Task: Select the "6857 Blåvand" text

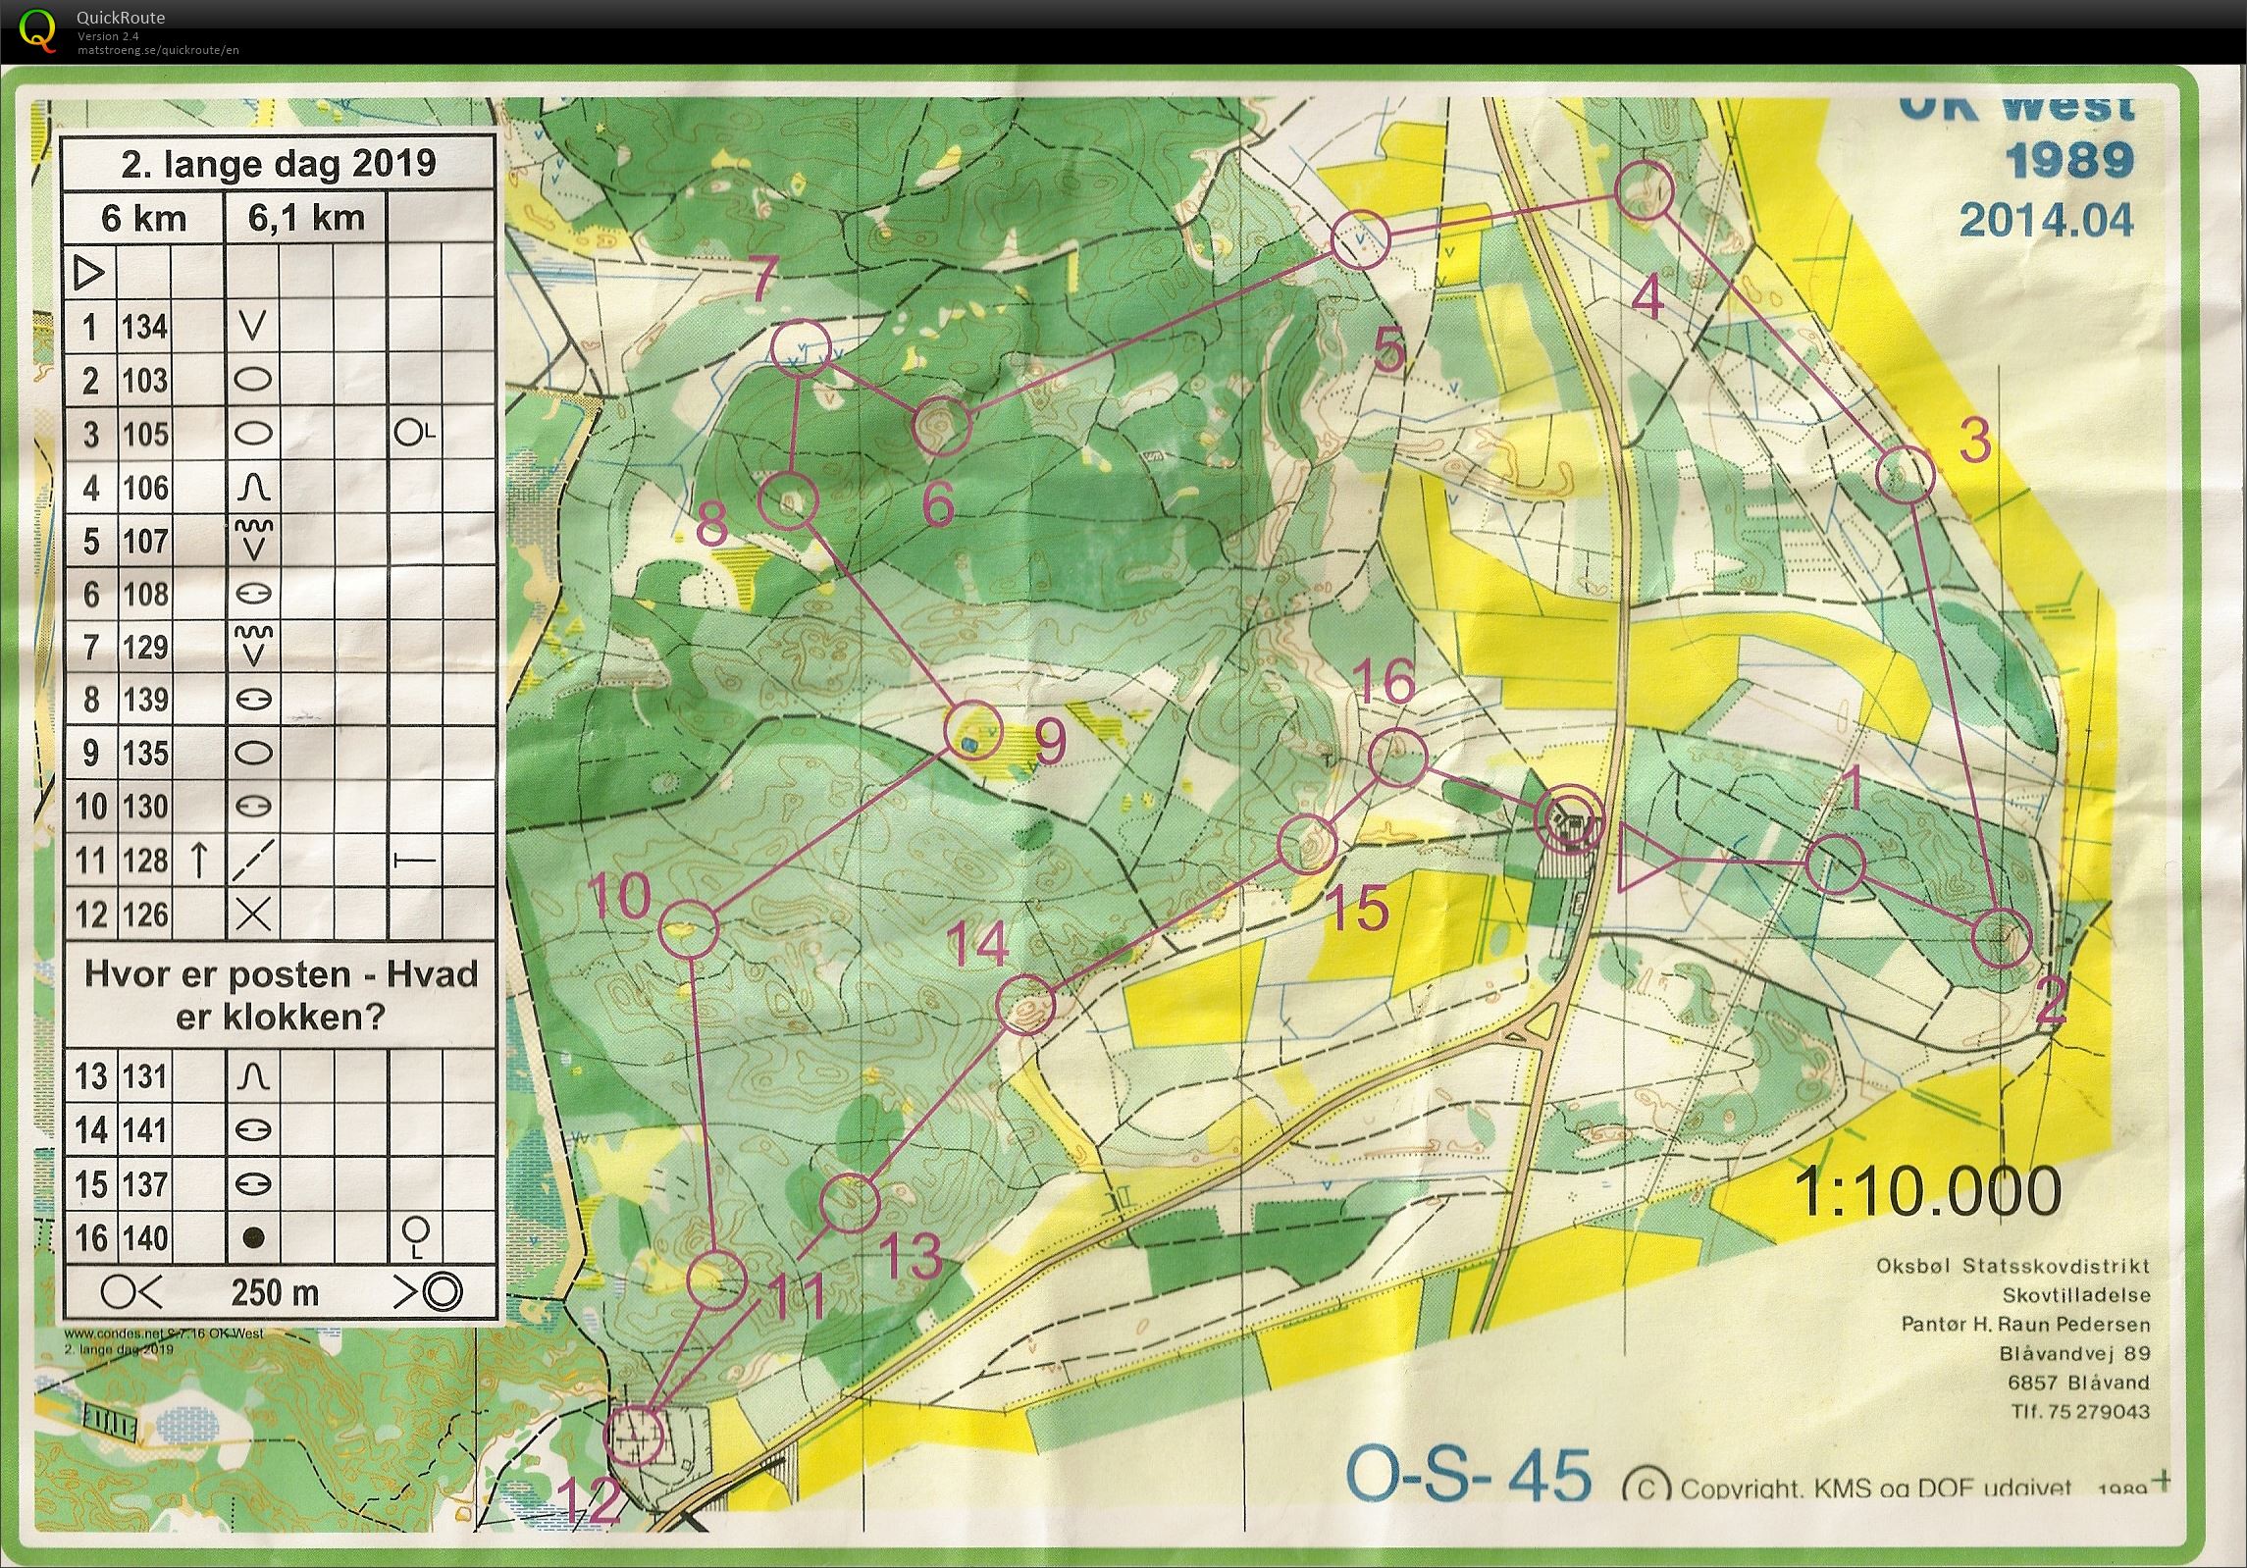Action: [x=2079, y=1383]
